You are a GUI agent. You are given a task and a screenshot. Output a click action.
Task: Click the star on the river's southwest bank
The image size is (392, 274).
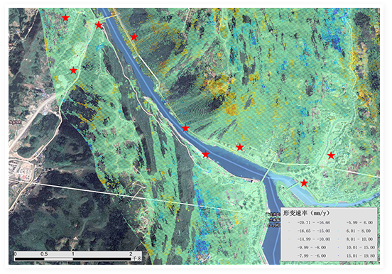point(205,154)
